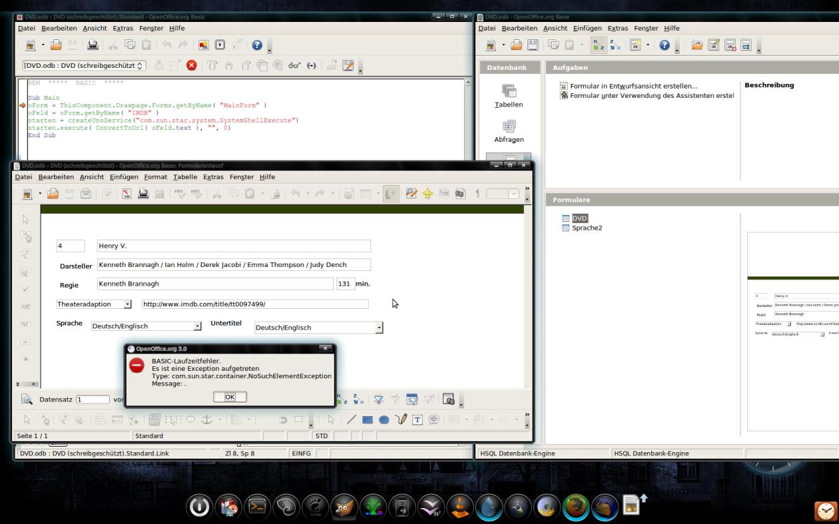Click 'Formular in Entwurfsansicht erstellen' link
Screen dimensions: 839x524
(633, 86)
